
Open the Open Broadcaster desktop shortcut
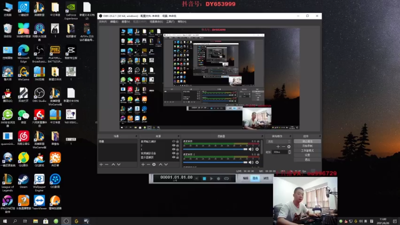coord(39,54)
